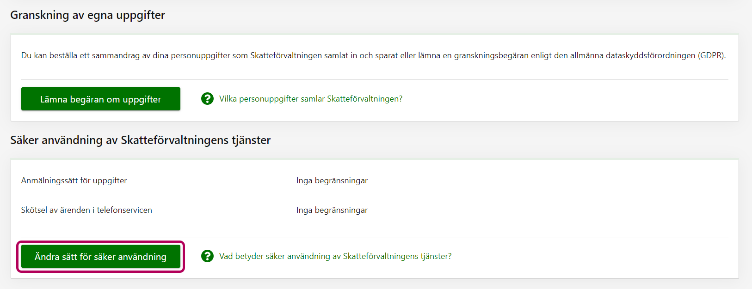
Task: Click 'Inga begränsningar' value for telefonservicen row
Action: [x=332, y=210]
